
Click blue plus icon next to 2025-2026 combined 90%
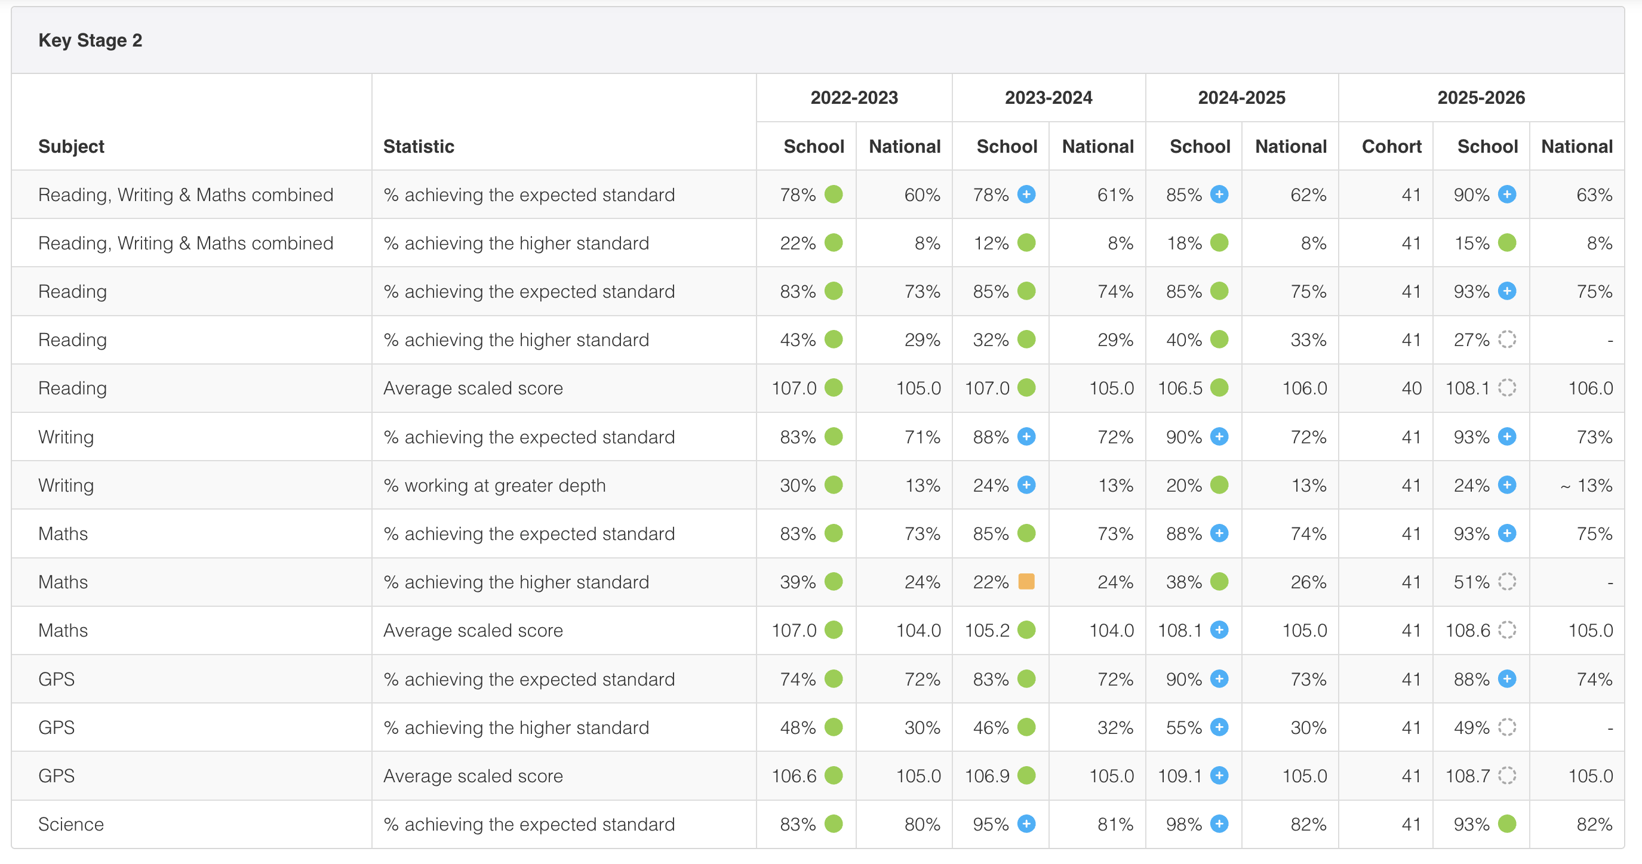(1507, 195)
